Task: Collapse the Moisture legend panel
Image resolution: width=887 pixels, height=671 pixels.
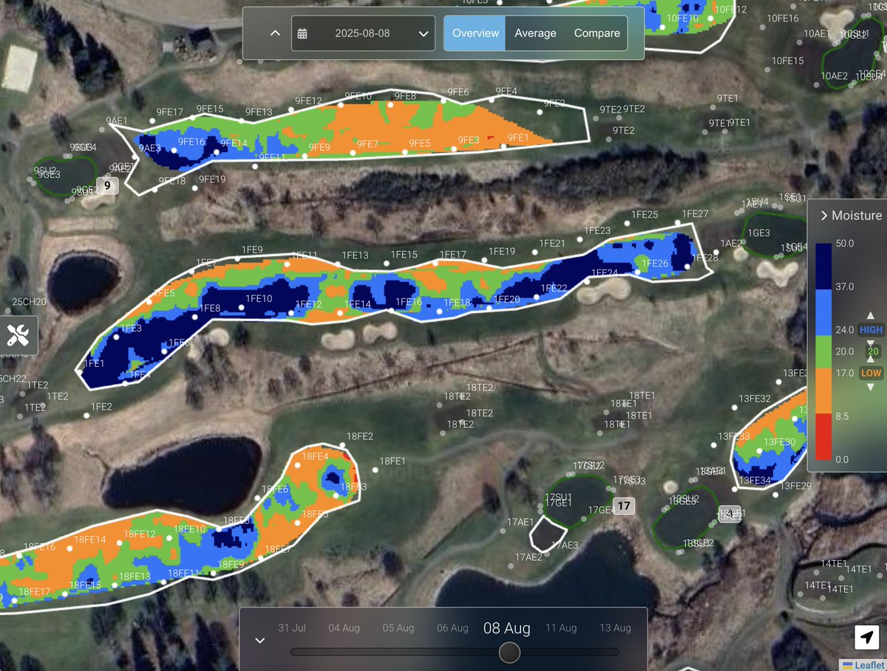Action: coord(824,216)
